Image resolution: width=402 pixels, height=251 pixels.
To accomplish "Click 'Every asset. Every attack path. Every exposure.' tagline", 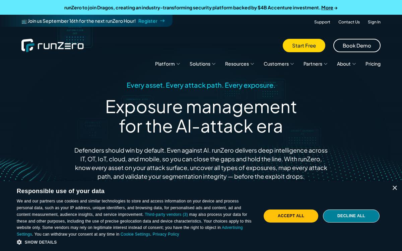I will coord(201,85).
